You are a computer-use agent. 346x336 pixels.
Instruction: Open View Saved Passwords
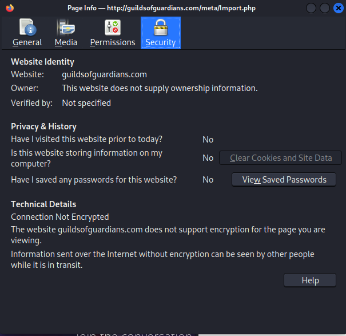coord(284,180)
